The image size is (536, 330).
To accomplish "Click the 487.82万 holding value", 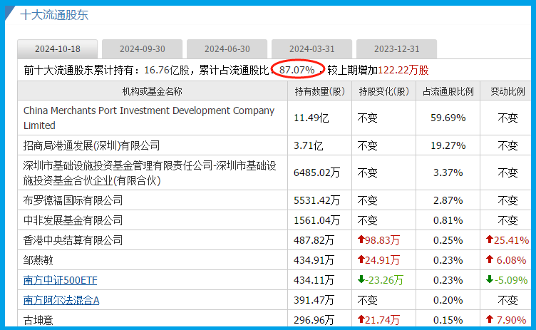I will [314, 240].
